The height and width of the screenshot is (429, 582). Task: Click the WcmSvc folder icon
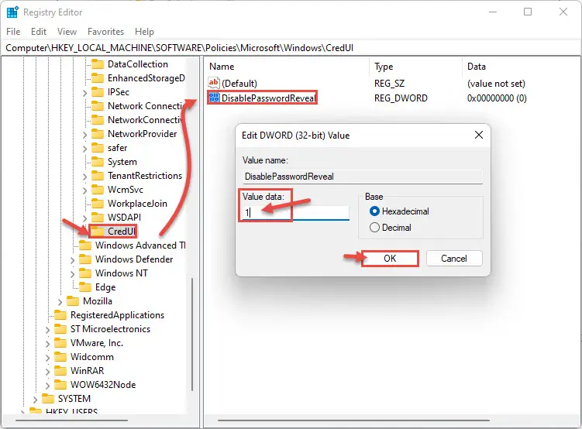pyautogui.click(x=98, y=190)
